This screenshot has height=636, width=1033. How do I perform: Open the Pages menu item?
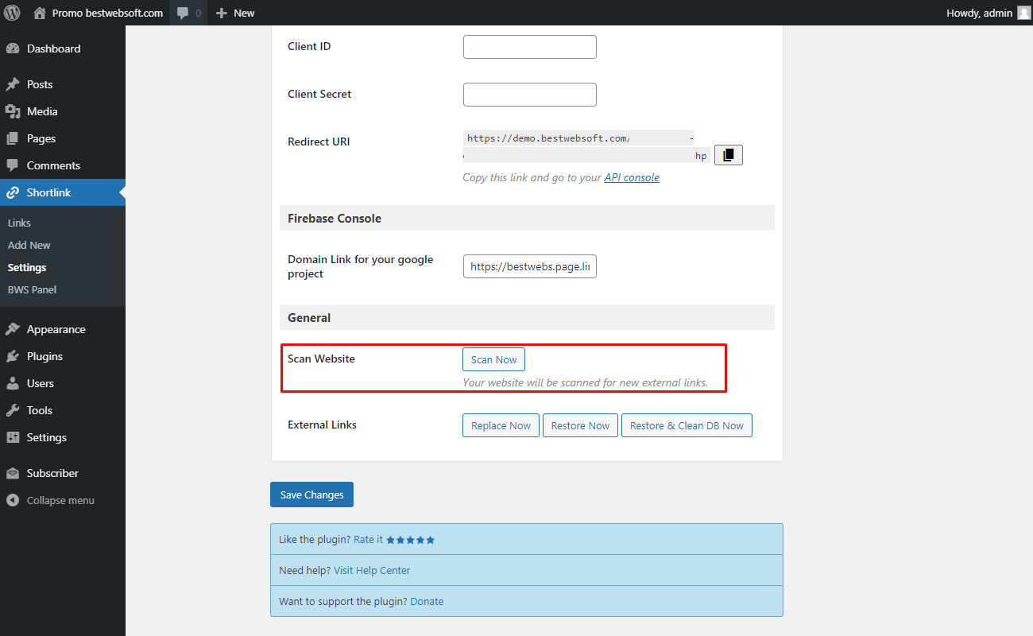pyautogui.click(x=63, y=138)
